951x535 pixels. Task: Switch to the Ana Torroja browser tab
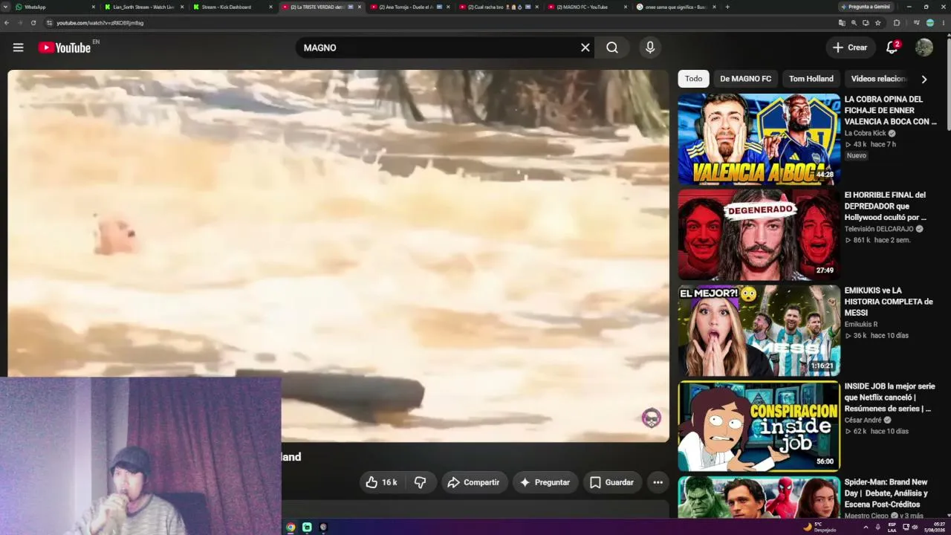point(409,7)
